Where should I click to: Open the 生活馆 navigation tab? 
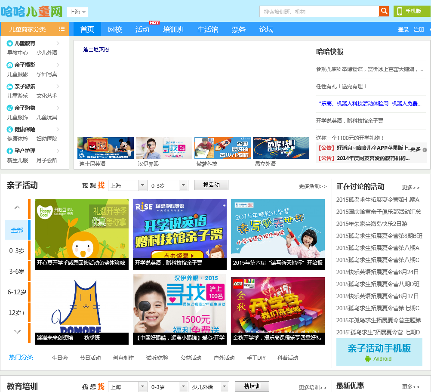(x=207, y=29)
